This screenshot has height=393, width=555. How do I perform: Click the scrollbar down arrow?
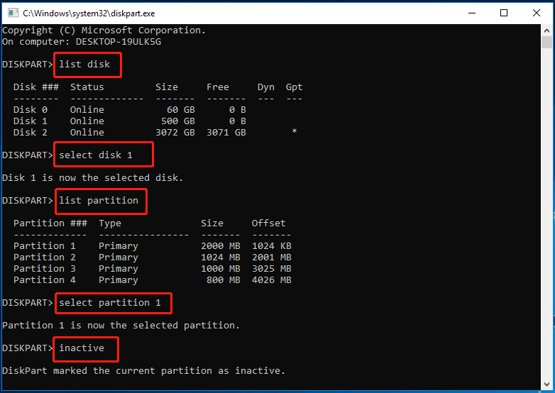click(x=548, y=385)
